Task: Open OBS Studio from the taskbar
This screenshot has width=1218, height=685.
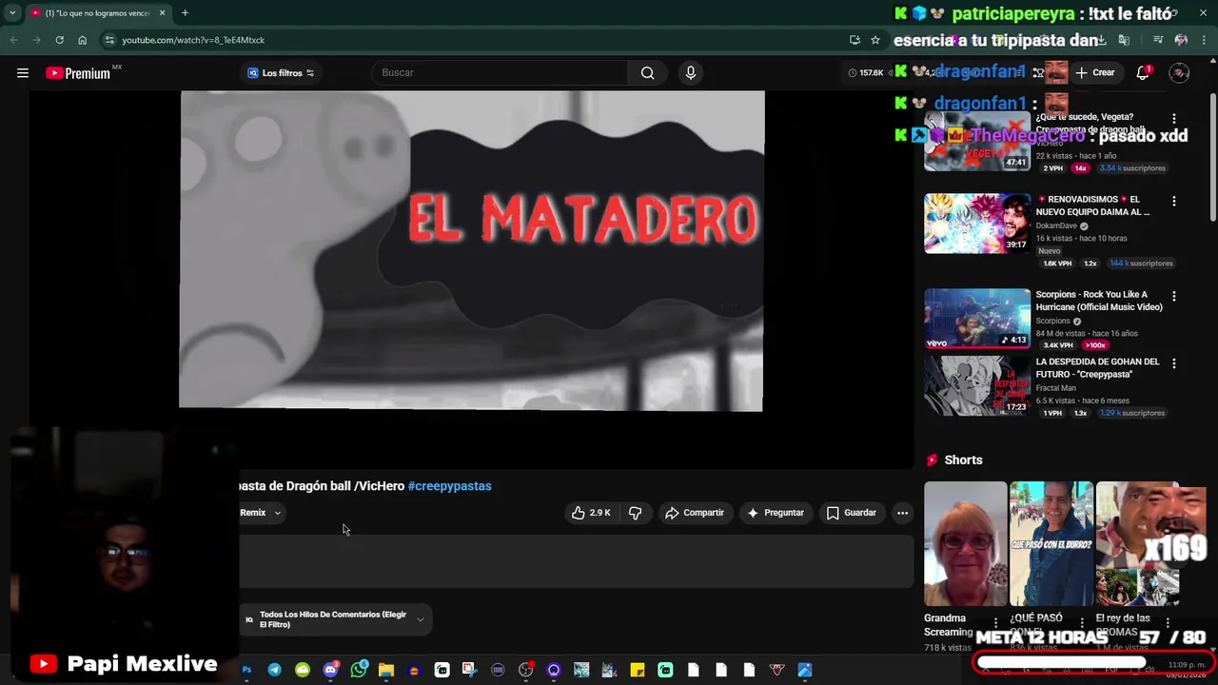Action: (x=525, y=670)
